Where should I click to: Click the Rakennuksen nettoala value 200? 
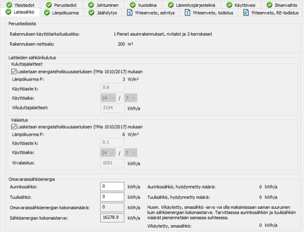(121, 44)
